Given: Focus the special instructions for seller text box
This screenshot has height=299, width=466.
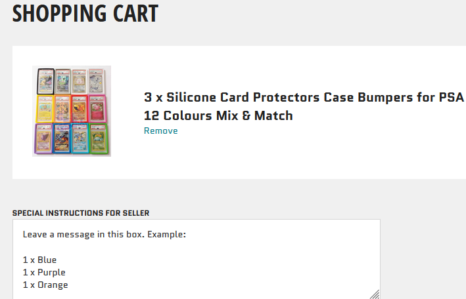Looking at the screenshot, I should pos(197,259).
